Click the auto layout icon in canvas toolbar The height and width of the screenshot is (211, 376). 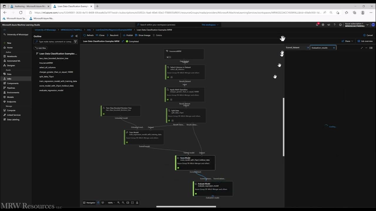tap(137, 203)
